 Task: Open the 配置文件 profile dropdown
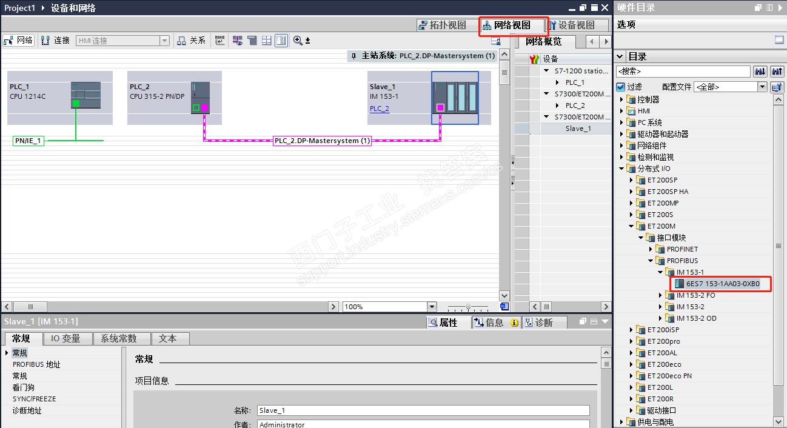(x=763, y=87)
